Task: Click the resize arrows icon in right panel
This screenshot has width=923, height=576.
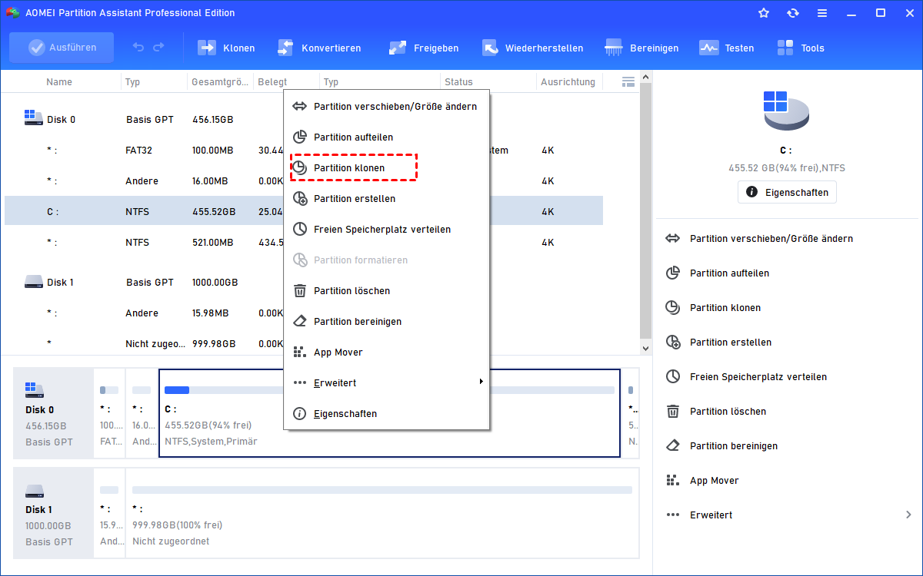Action: (673, 239)
